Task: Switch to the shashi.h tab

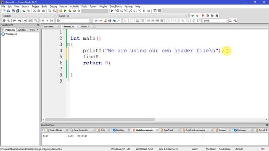Action: (85, 26)
